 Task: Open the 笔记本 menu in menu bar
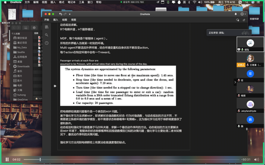71,2
